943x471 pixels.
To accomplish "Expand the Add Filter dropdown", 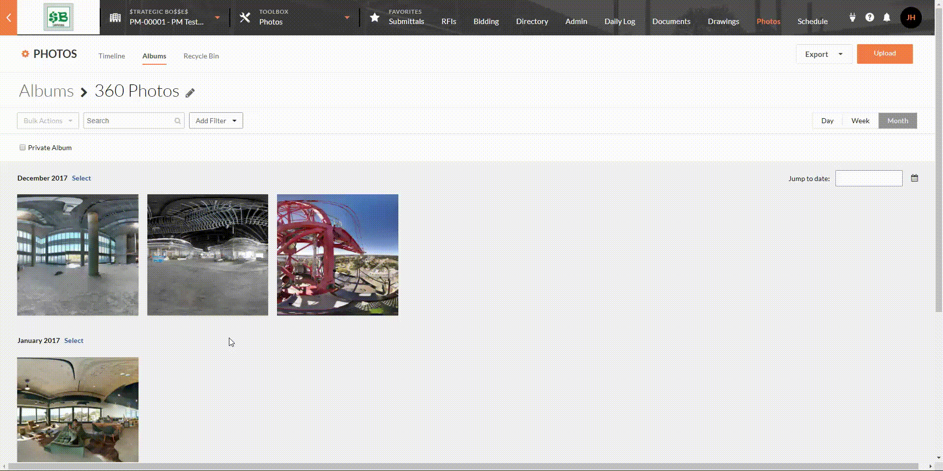I will point(216,121).
